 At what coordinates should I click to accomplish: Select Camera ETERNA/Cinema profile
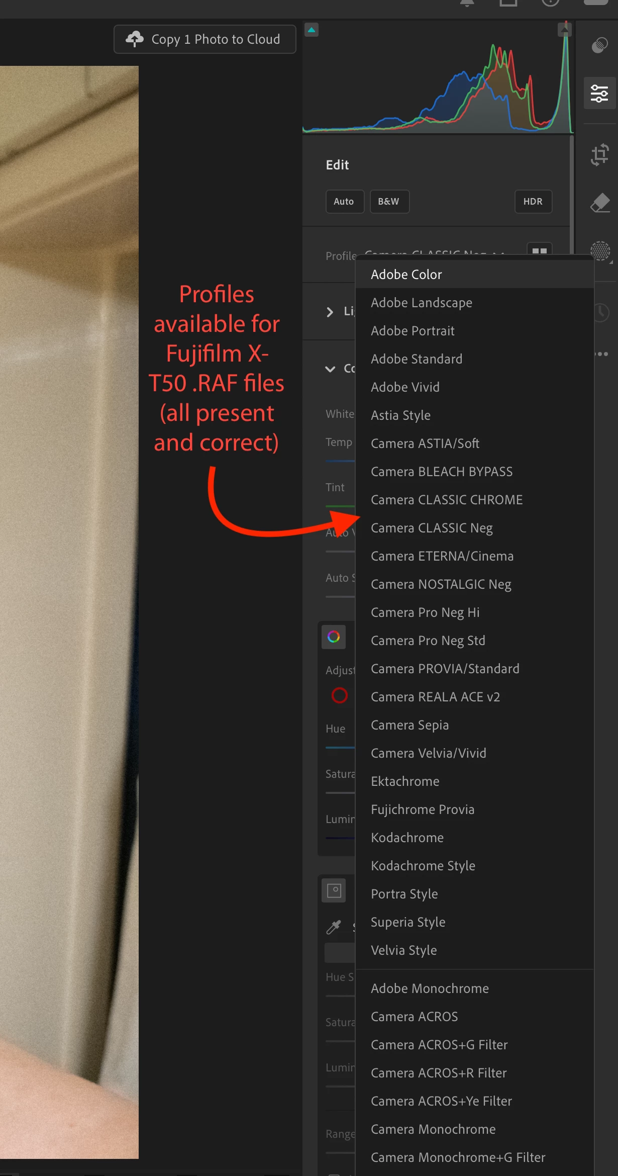(x=475, y=556)
